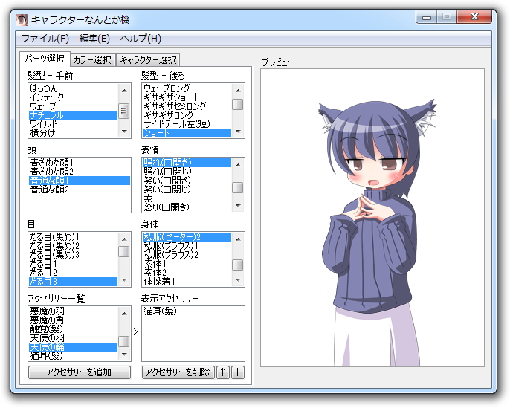Select 笑い(口開き) expression

click(x=187, y=181)
